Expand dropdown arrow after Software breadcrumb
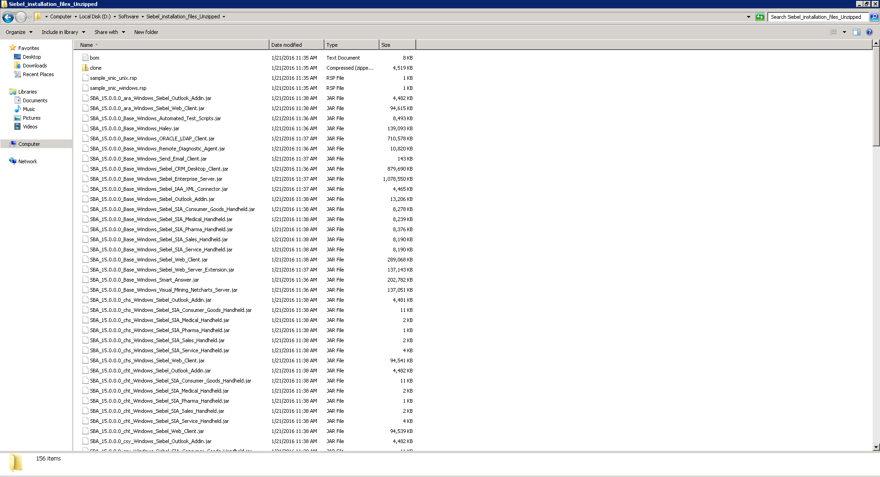Viewport: 880px width, 477px height. pyautogui.click(x=143, y=17)
